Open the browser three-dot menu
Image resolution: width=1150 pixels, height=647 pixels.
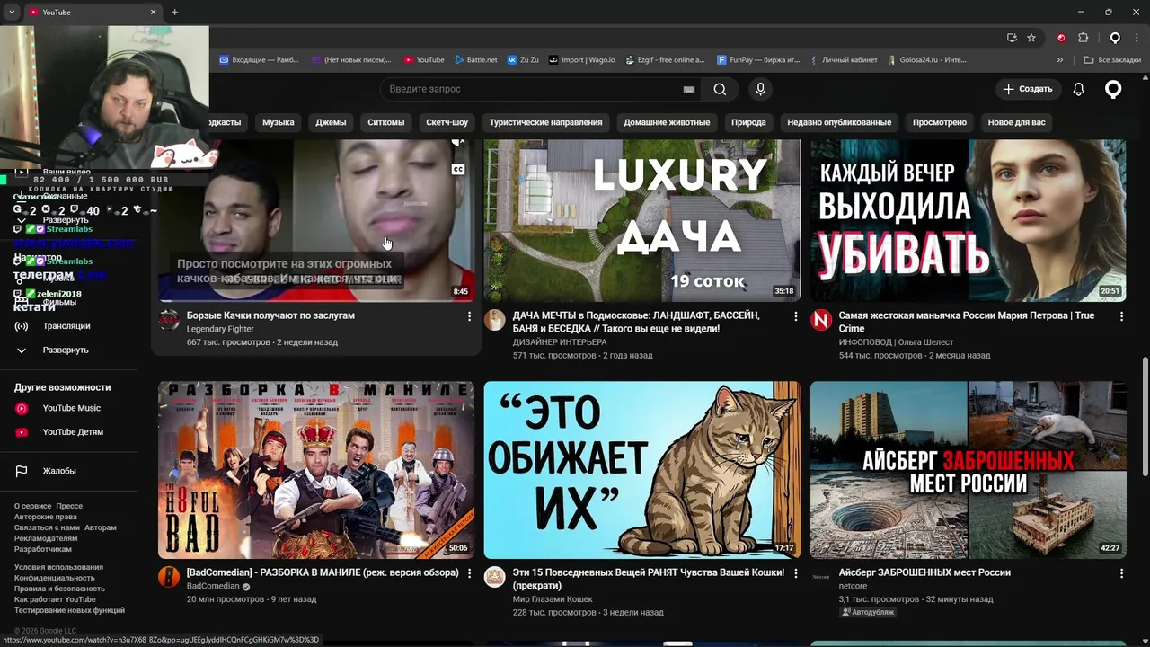(x=1136, y=38)
